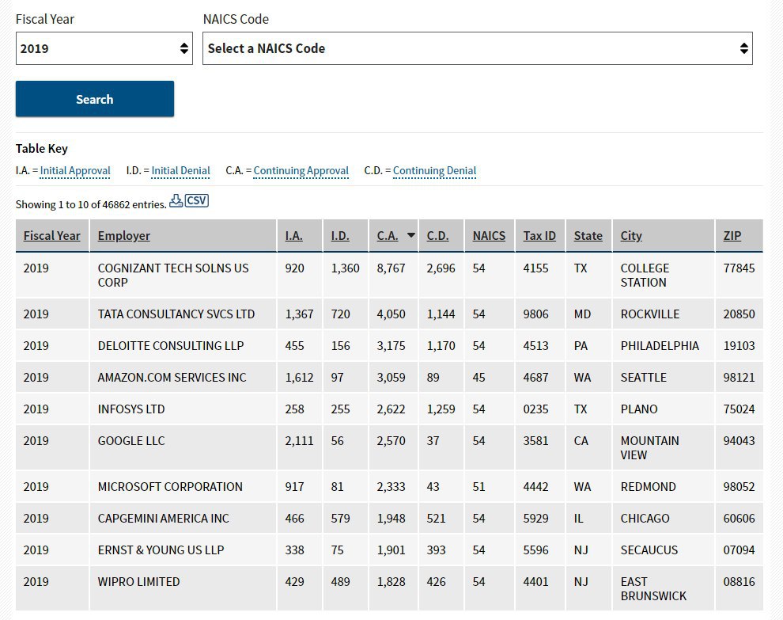Open the Continuing Denial definition link
This screenshot has height=620, width=783.
(x=434, y=170)
